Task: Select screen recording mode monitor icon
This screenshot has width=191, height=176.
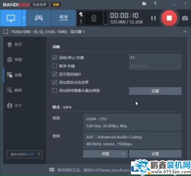Action: 11,18
